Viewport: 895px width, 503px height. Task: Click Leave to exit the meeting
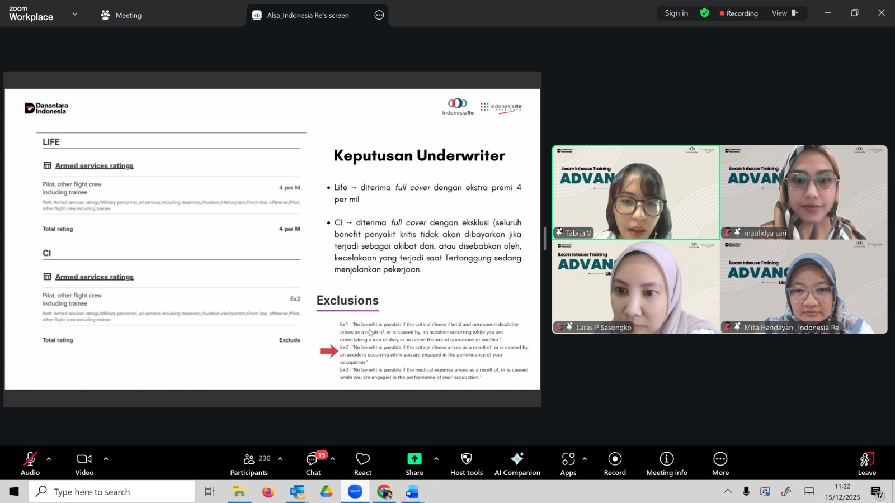(x=866, y=463)
